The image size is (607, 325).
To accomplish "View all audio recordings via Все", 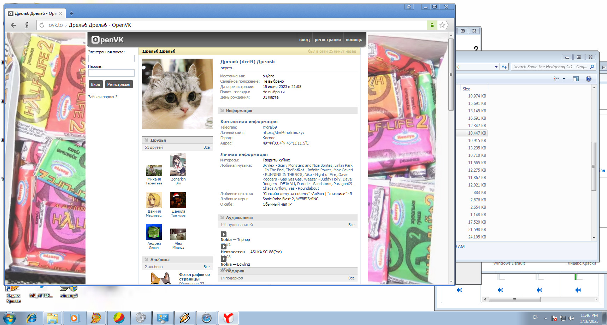I will [x=352, y=225].
